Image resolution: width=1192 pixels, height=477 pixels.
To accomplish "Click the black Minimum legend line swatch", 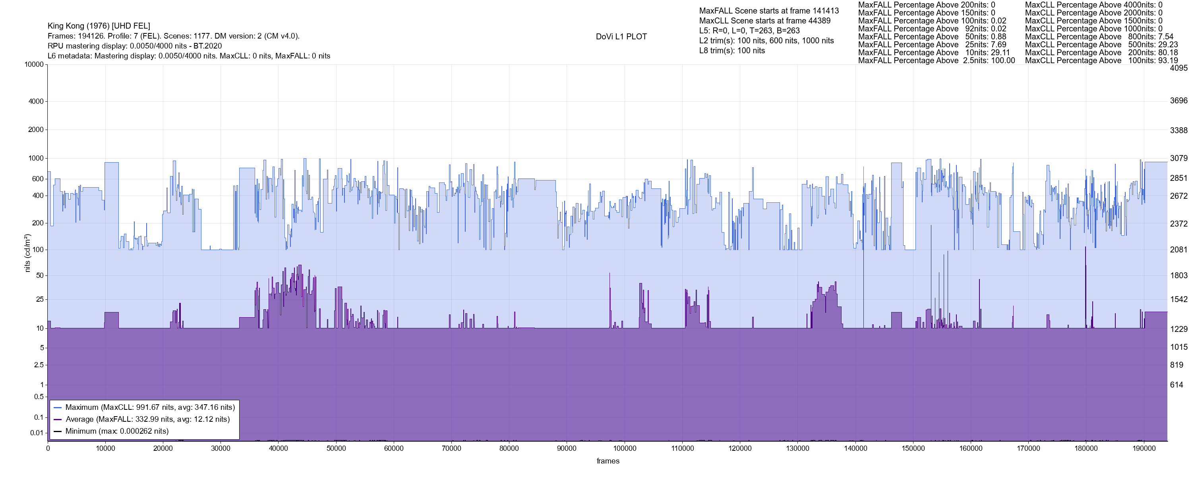I will click(58, 431).
